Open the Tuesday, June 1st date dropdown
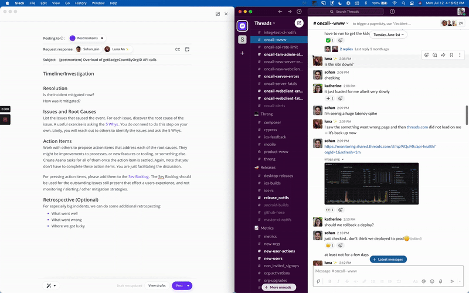Image resolution: width=469 pixels, height=293 pixels. (388, 35)
